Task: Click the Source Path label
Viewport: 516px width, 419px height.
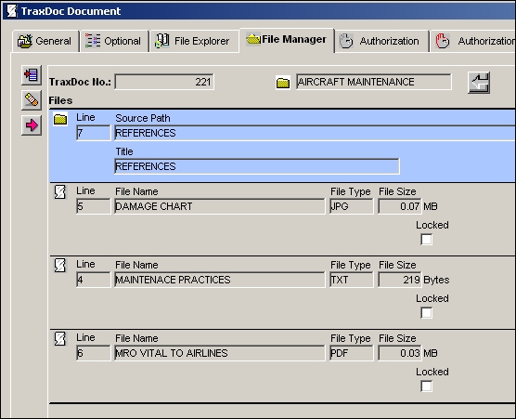Action: pos(143,118)
